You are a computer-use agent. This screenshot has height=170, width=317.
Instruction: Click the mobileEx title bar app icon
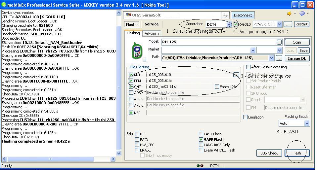[x=4, y=4]
